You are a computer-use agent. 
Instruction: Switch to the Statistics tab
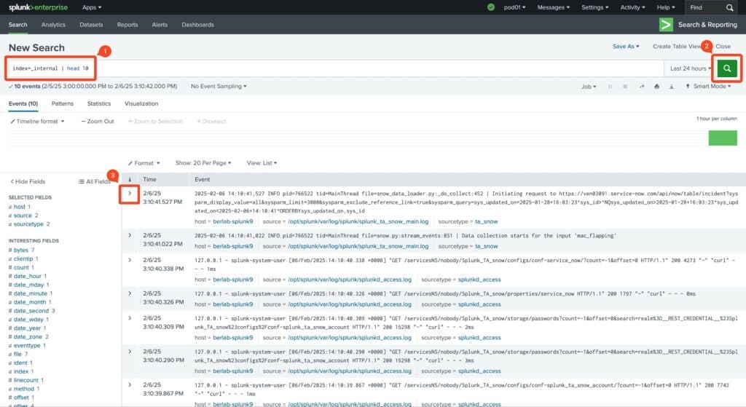tap(99, 103)
